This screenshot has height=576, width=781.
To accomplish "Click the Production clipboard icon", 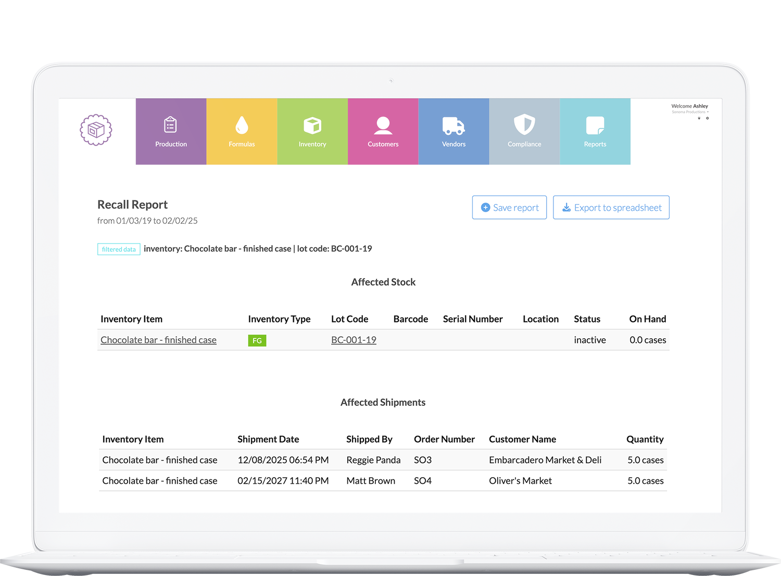I will (171, 124).
